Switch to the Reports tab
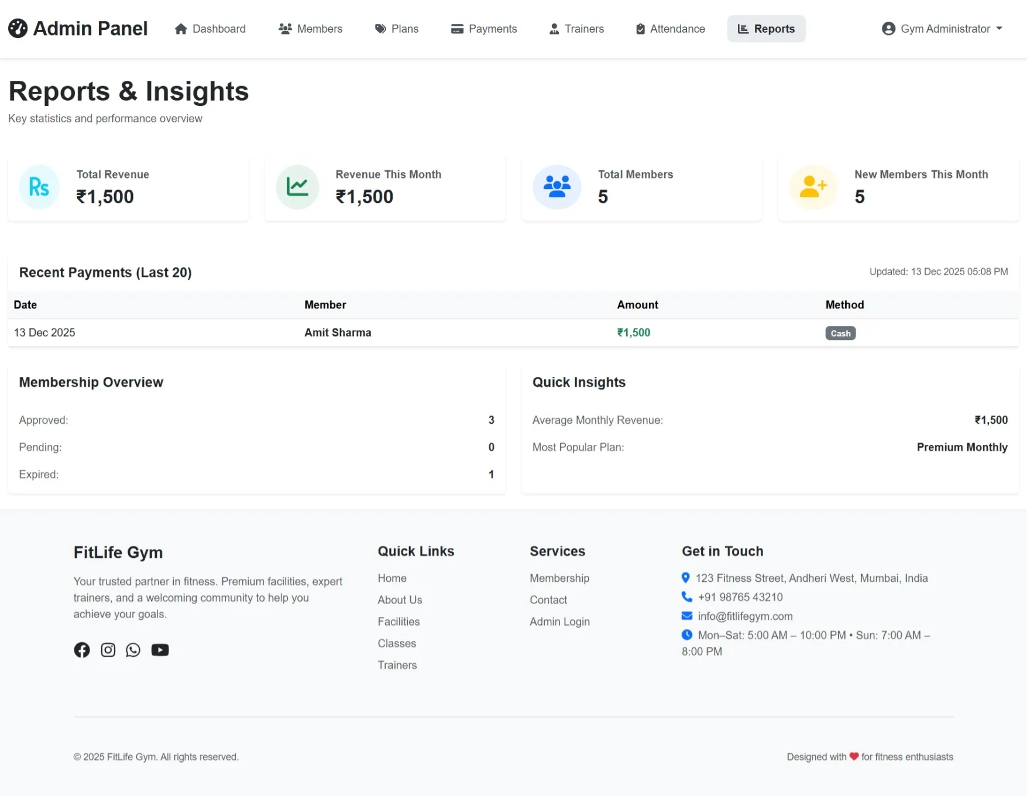 [766, 28]
